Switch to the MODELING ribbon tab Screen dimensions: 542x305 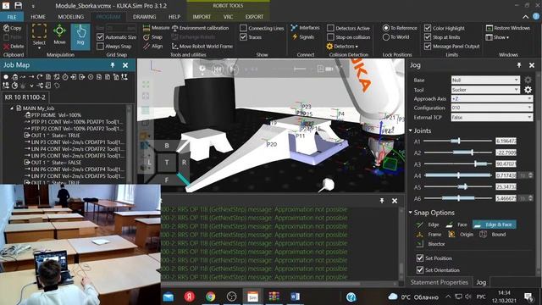pyautogui.click(x=70, y=17)
